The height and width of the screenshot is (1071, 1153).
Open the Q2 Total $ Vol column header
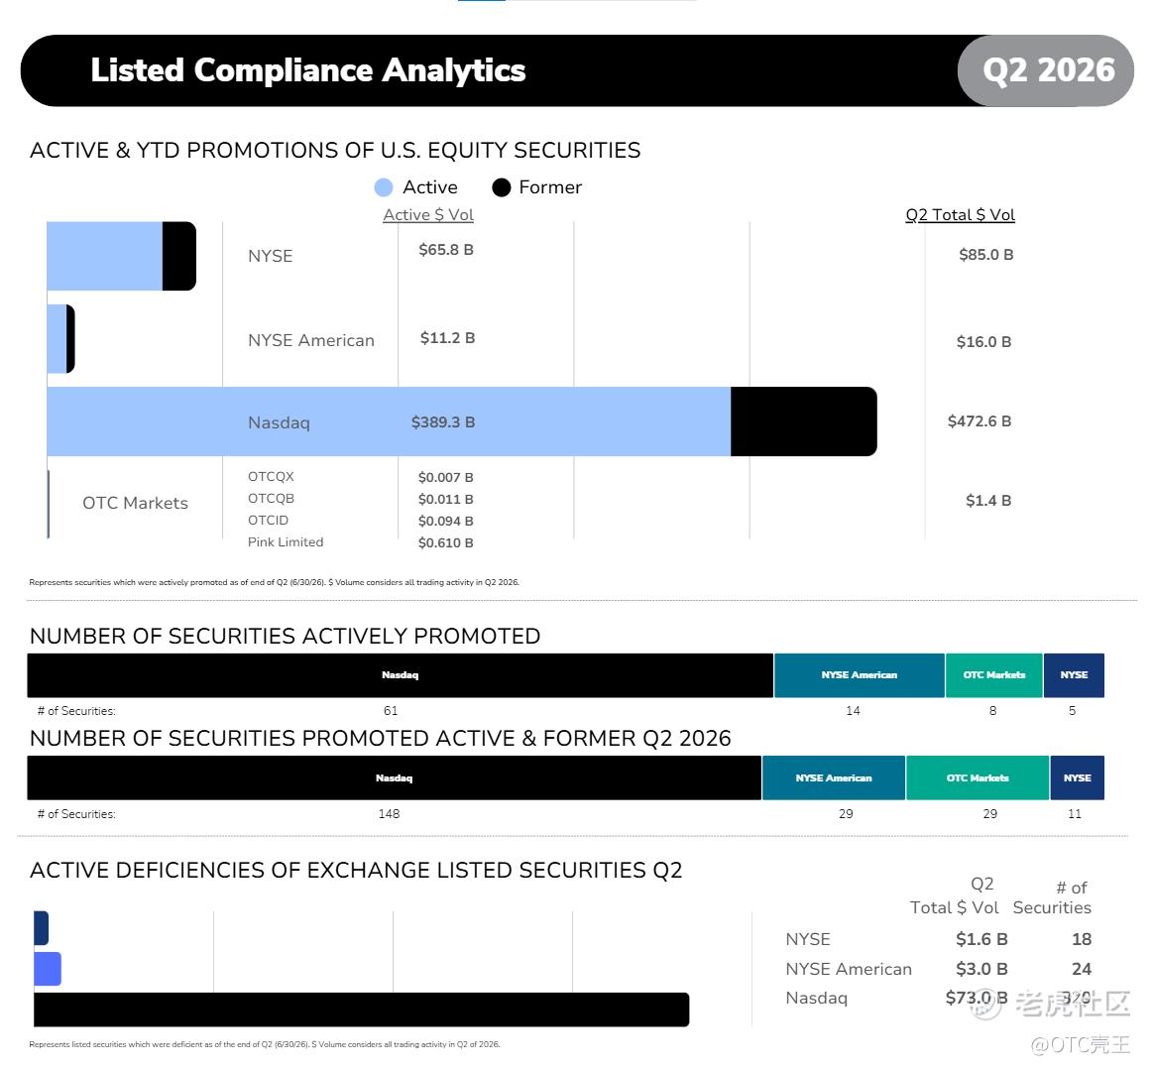[960, 215]
